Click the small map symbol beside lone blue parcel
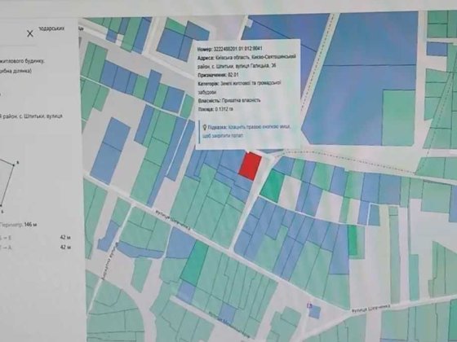Viewport: 457px width, 342px height. 309,305
